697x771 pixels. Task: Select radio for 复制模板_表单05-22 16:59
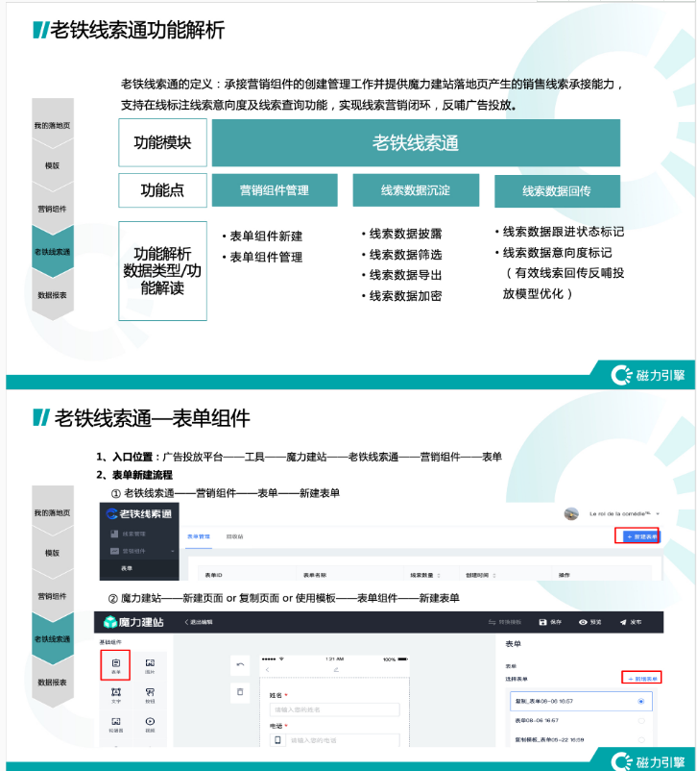(x=641, y=740)
